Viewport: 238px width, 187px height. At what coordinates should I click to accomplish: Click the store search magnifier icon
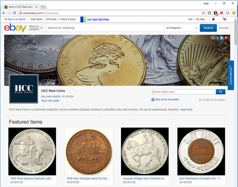coord(220,92)
